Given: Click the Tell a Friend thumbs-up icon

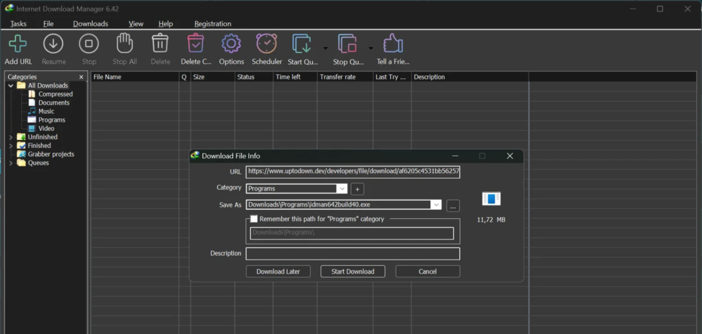Looking at the screenshot, I should coord(393,44).
